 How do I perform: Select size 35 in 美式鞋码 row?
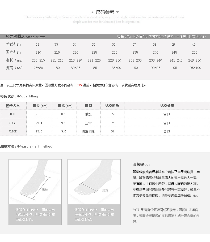93,45
